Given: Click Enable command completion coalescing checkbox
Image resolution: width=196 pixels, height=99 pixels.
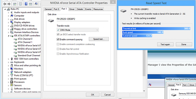Looking at the screenshot, I should tap(58, 44).
